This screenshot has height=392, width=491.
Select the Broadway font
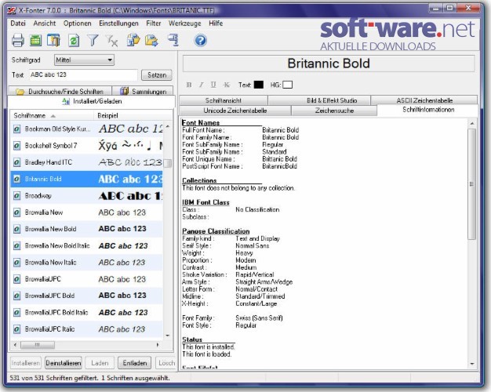[x=87, y=196]
